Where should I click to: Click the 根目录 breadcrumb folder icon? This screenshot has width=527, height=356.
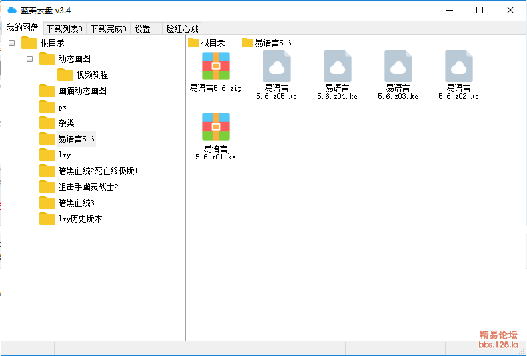pos(193,43)
